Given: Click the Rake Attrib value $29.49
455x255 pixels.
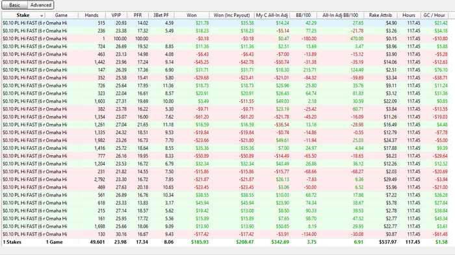Looking at the screenshot, I should point(390,179).
